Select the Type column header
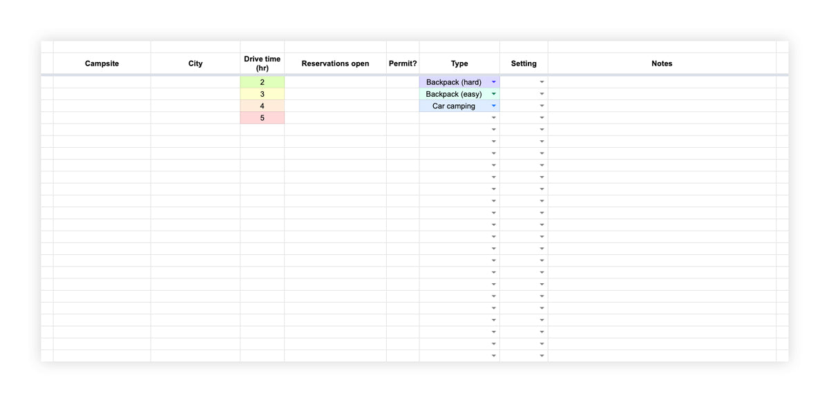The height and width of the screenshot is (402, 829). click(x=459, y=64)
